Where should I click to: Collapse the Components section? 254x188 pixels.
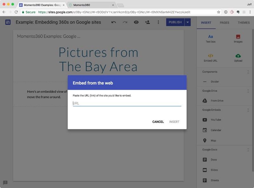click(x=248, y=72)
